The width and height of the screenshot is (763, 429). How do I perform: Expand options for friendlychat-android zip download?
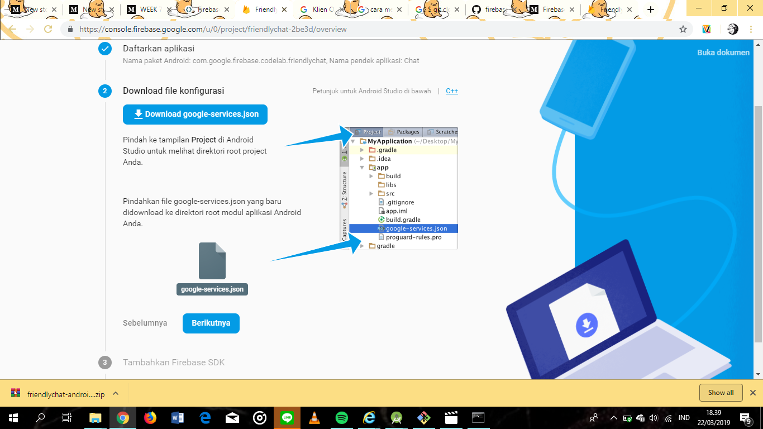[x=116, y=393]
